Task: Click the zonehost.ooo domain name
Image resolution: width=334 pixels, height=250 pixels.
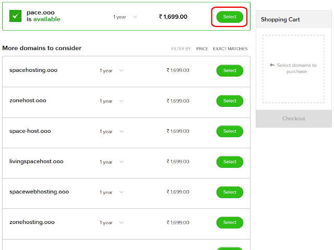Action: coord(28,101)
